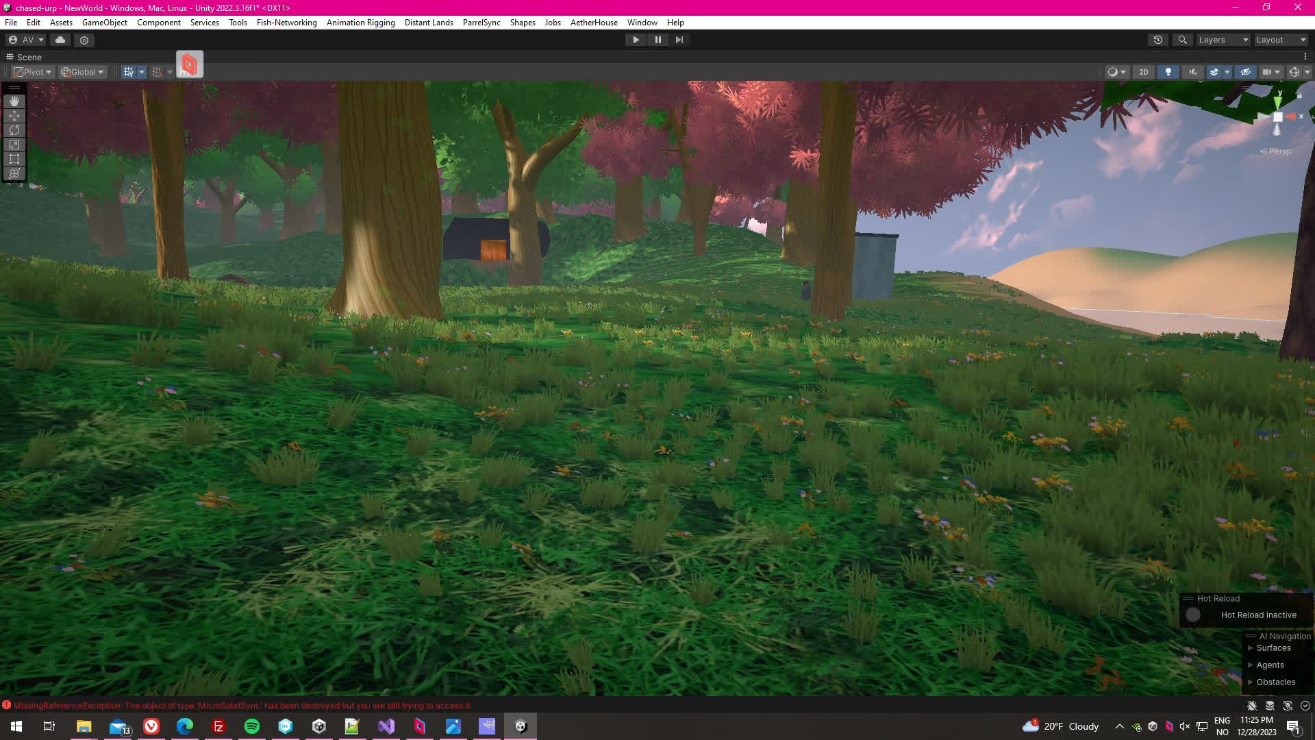1315x740 pixels.
Task: Open the Fish-Networking menu
Action: coord(286,23)
